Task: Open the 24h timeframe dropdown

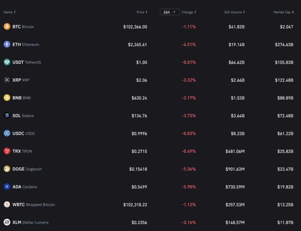Action: 170,12
